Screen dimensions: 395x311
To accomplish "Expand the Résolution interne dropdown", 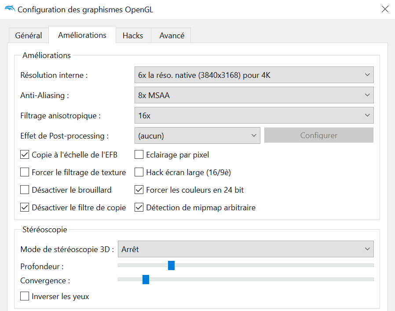I will pyautogui.click(x=253, y=75).
